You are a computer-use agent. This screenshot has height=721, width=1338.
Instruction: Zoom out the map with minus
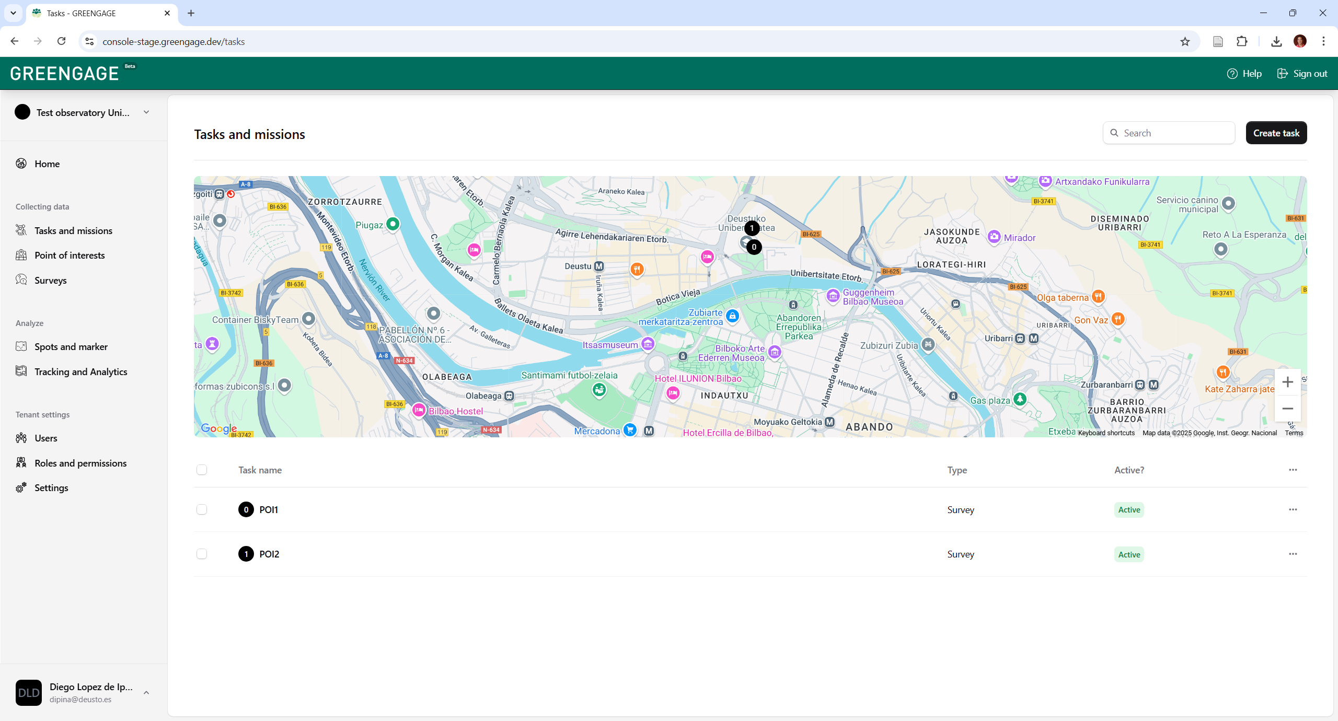coord(1288,409)
